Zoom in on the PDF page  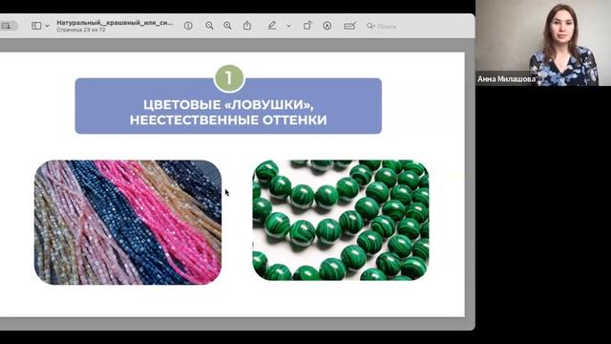tap(227, 26)
